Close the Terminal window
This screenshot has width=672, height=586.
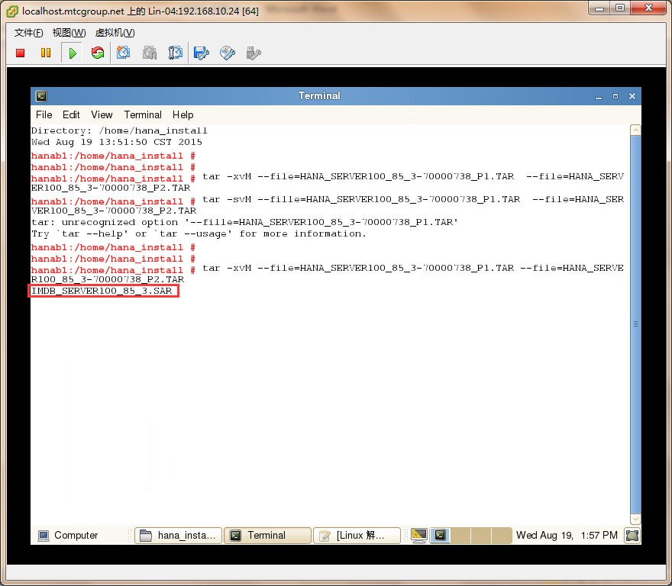[632, 96]
